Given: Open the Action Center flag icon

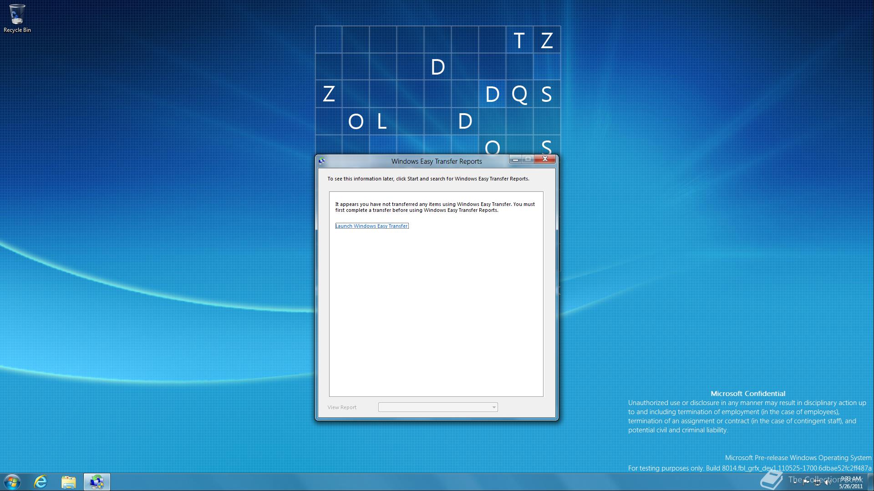Looking at the screenshot, I should 806,482.
